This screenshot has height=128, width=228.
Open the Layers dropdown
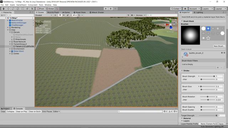point(207,9)
